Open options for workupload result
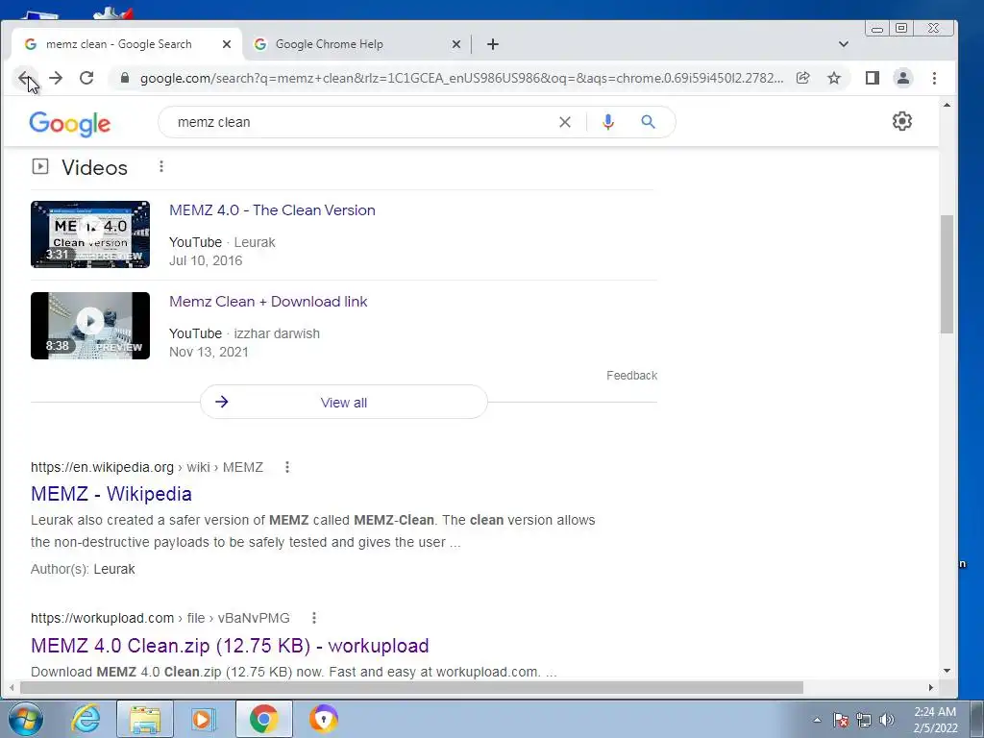Screen dimensions: 984x738 point(314,618)
